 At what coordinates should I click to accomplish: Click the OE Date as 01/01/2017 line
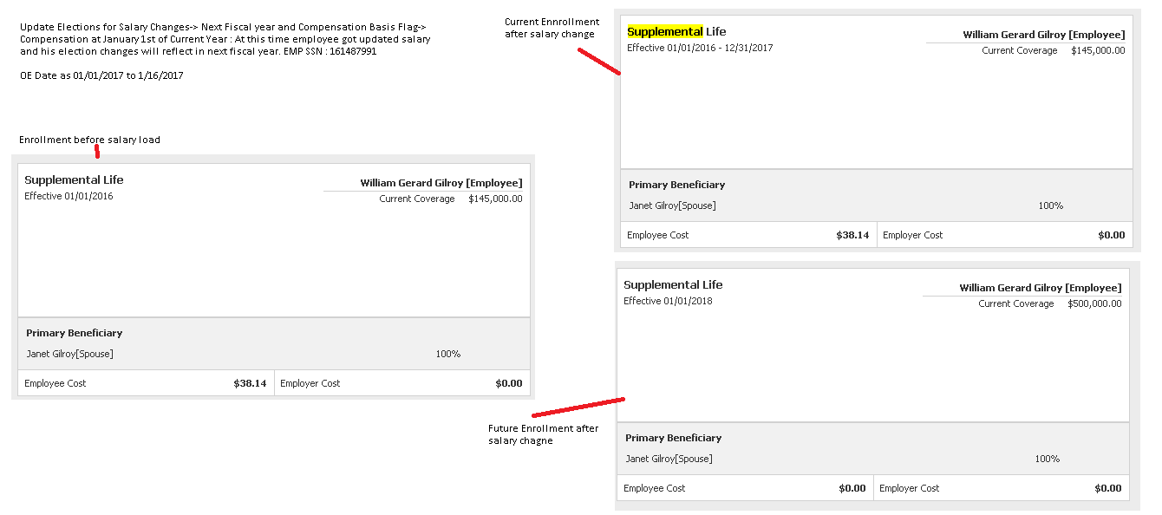click(101, 75)
